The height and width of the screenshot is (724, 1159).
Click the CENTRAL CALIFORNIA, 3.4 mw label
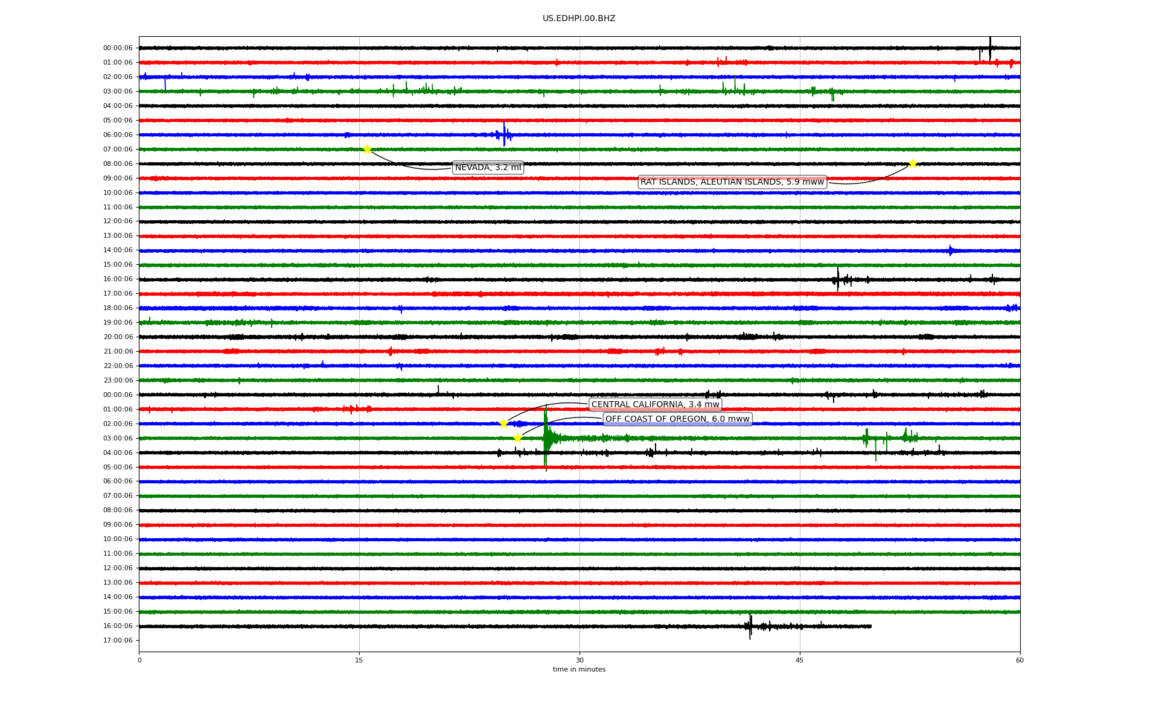pos(655,405)
